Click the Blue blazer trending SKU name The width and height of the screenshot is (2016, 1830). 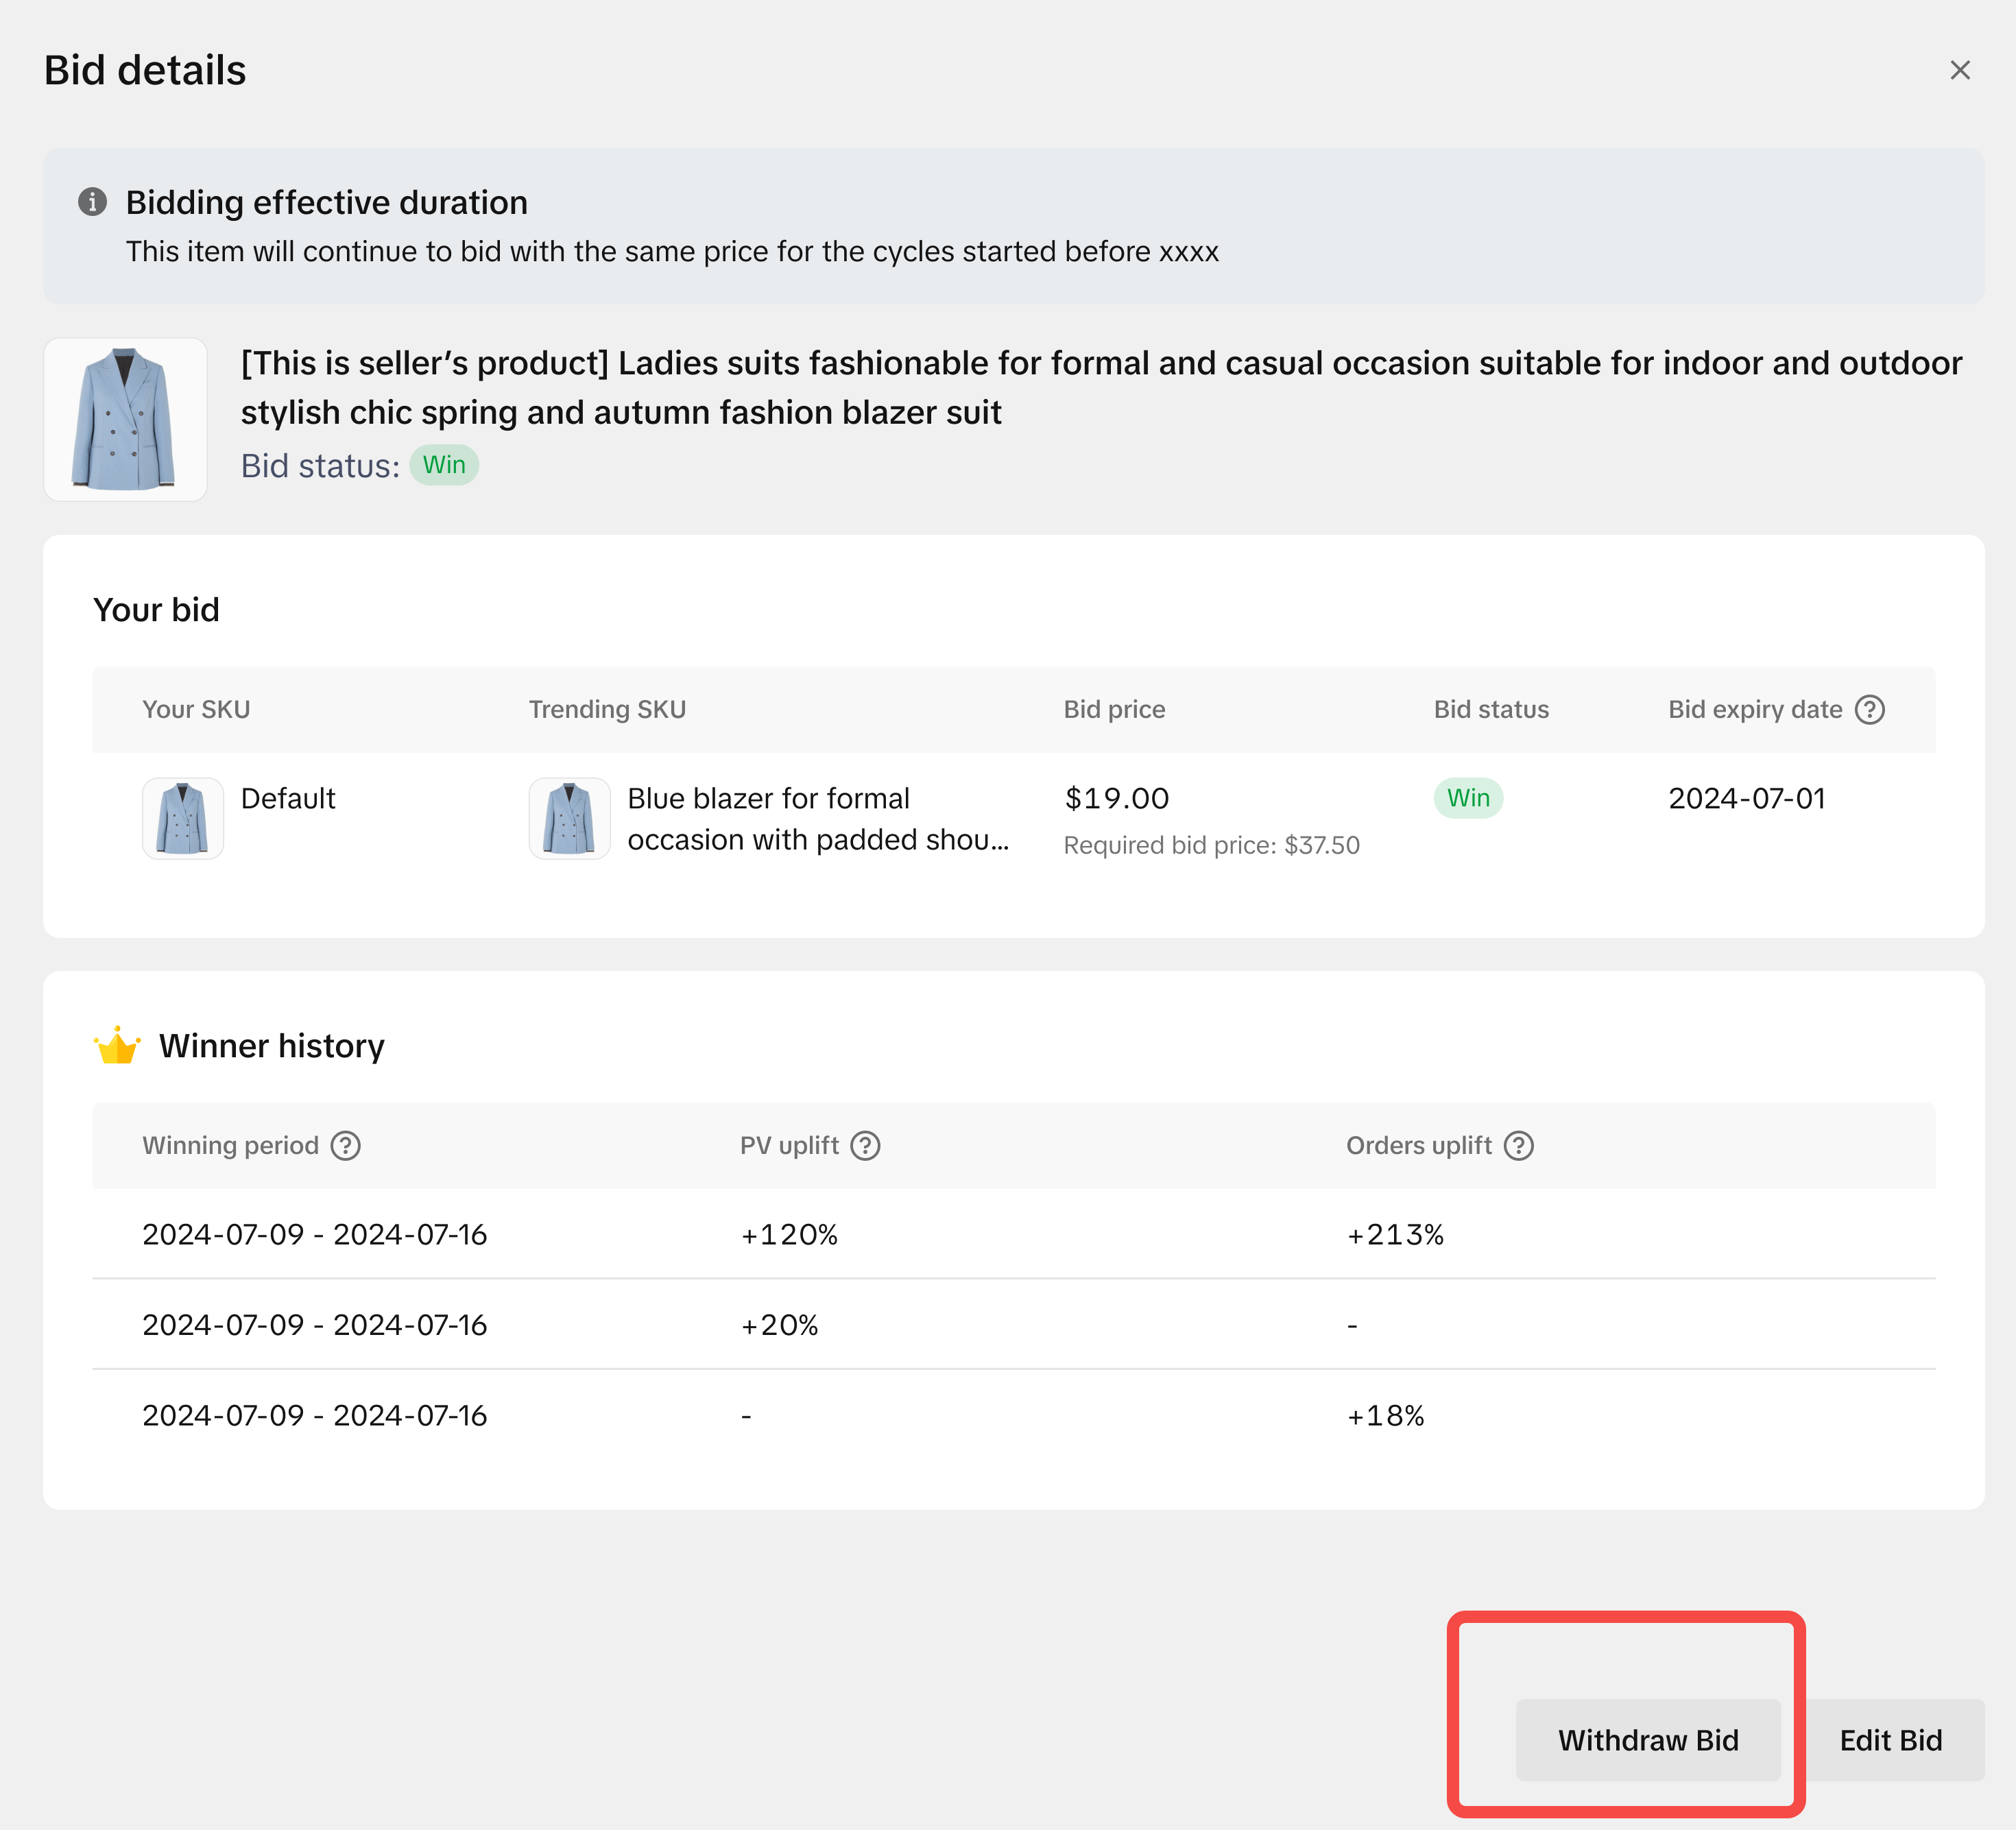point(817,818)
